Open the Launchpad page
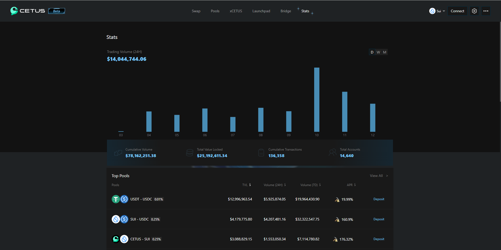The image size is (501, 250). 261,11
